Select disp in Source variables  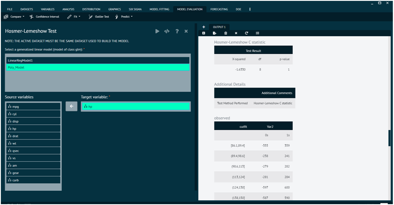click(x=34, y=121)
